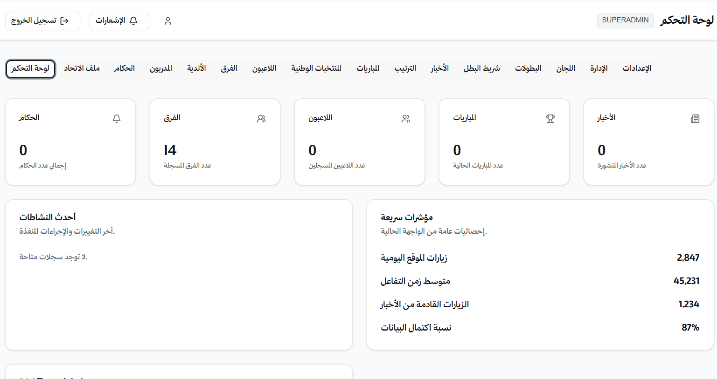Click the SUPERADMIN badge
The height and width of the screenshot is (379, 717).
tap(625, 20)
